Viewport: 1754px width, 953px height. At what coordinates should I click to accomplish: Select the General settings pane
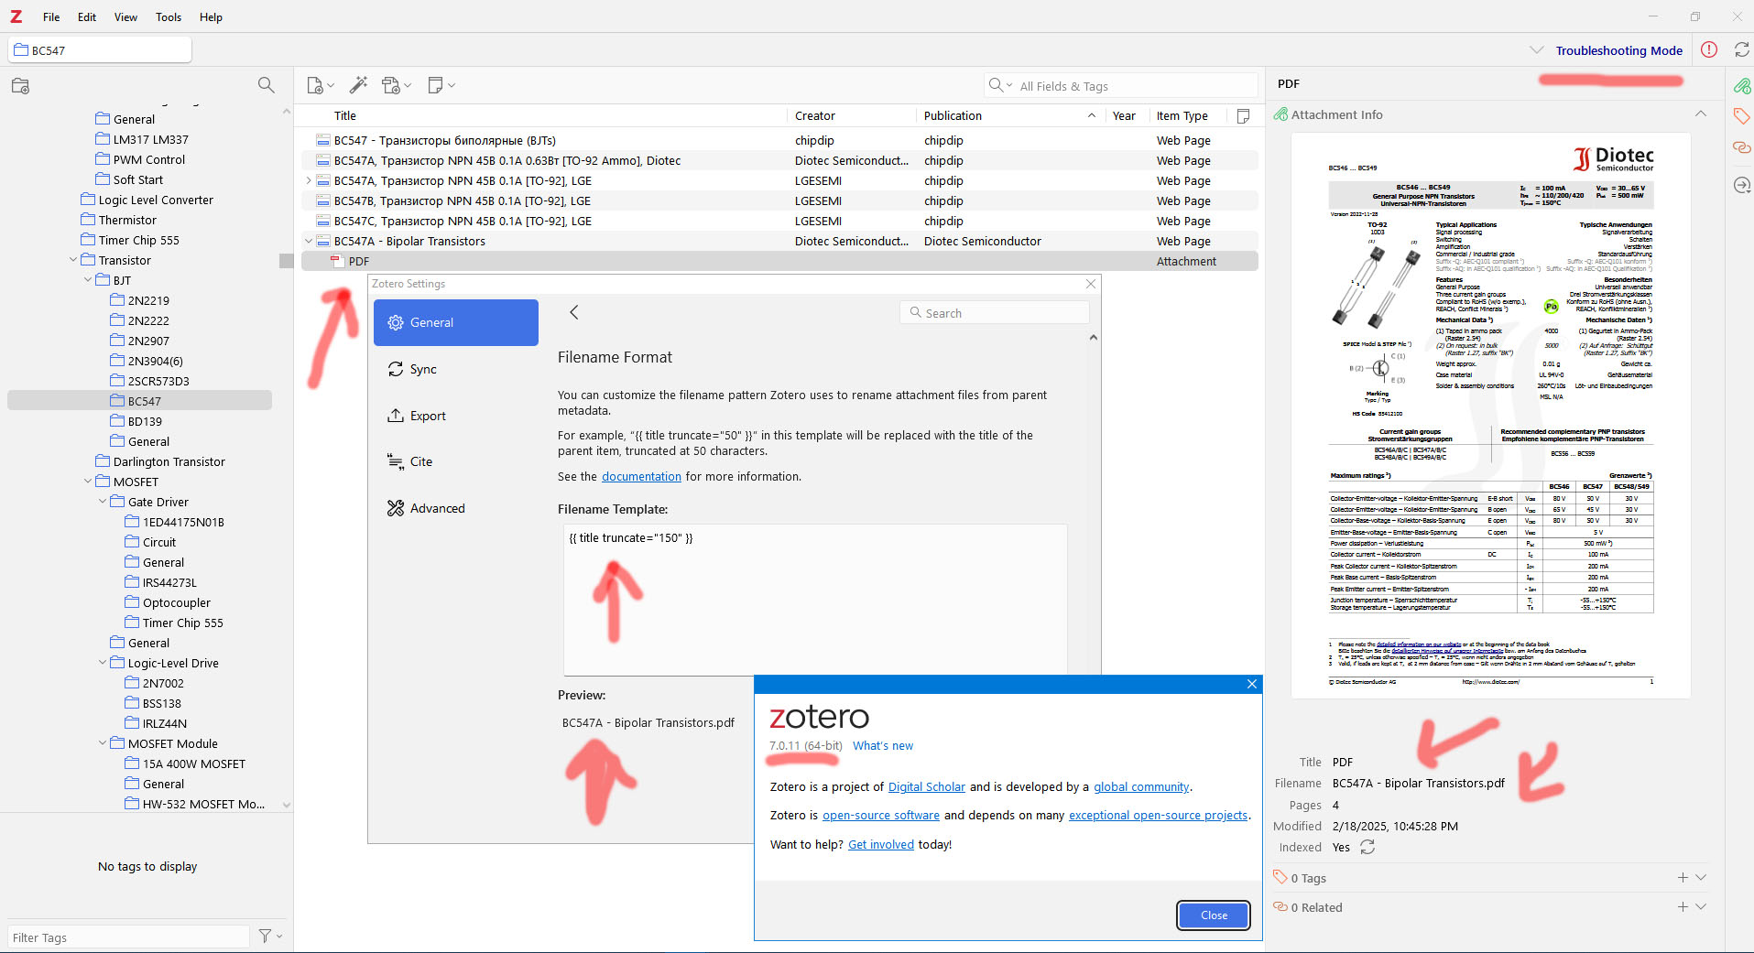pyautogui.click(x=456, y=322)
